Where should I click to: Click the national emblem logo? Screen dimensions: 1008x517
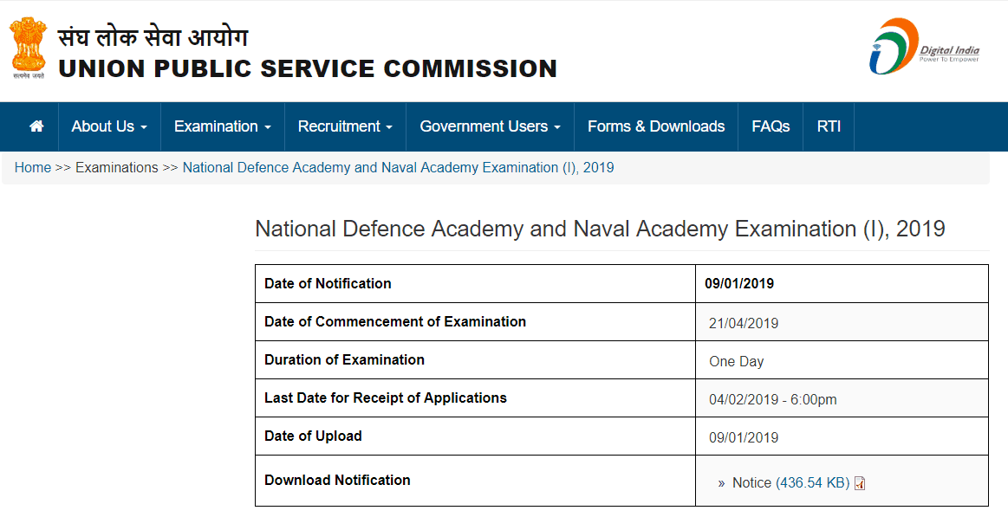coord(28,48)
